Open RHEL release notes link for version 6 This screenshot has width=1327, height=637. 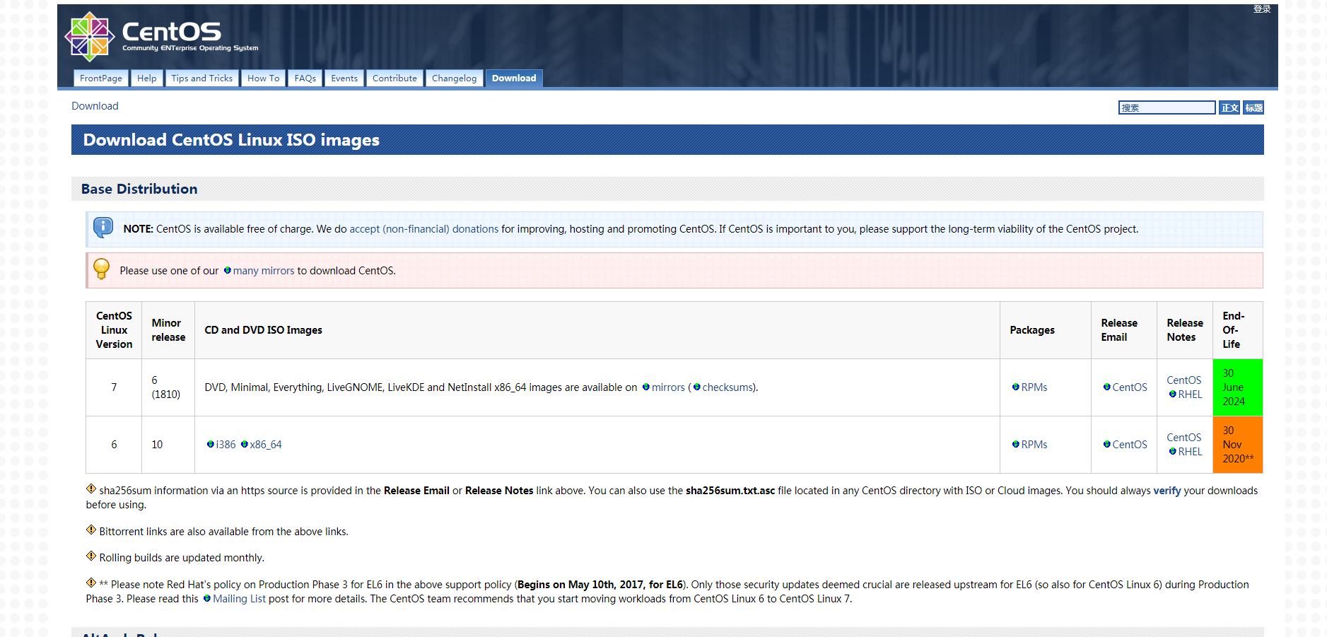click(x=1186, y=452)
